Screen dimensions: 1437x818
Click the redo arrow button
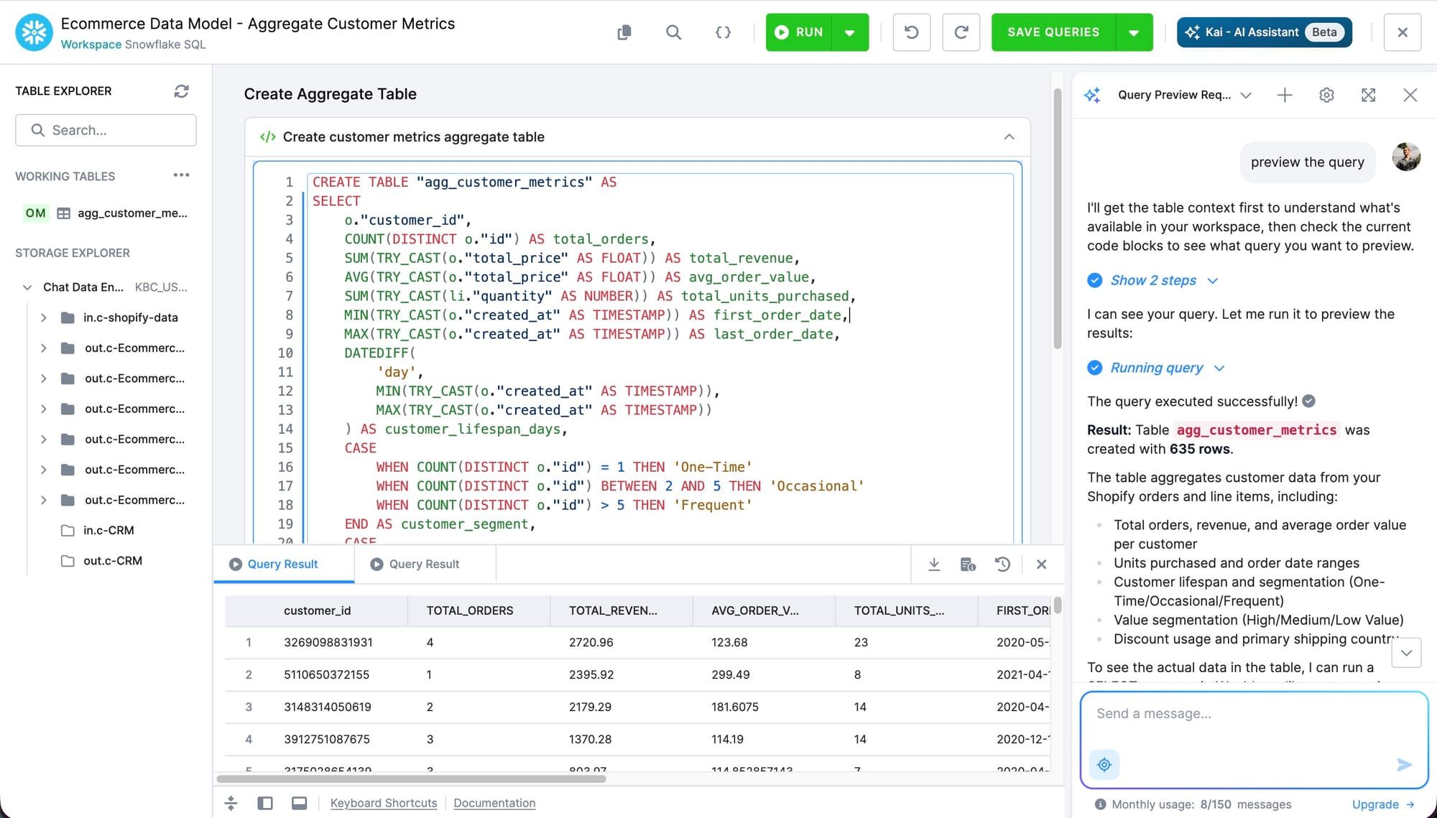click(961, 32)
